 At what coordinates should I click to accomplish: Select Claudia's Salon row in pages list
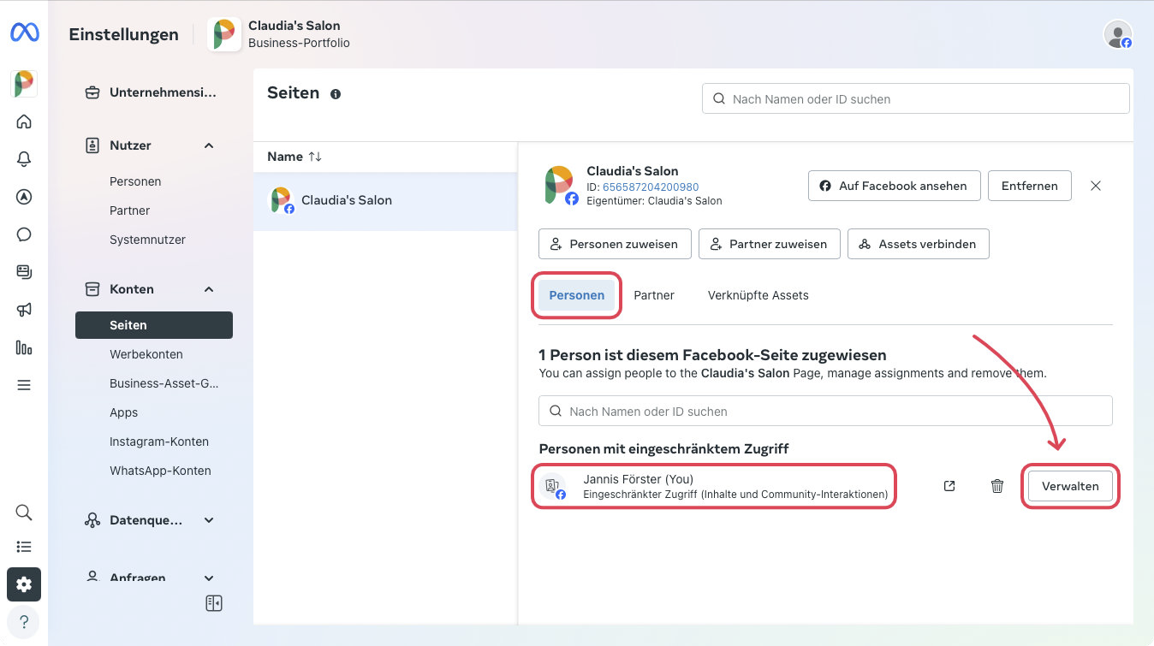pyautogui.click(x=385, y=200)
